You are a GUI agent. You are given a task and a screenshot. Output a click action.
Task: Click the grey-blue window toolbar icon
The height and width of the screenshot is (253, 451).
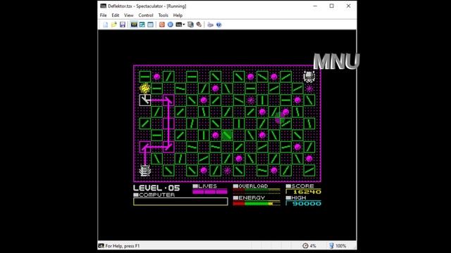tap(150, 25)
